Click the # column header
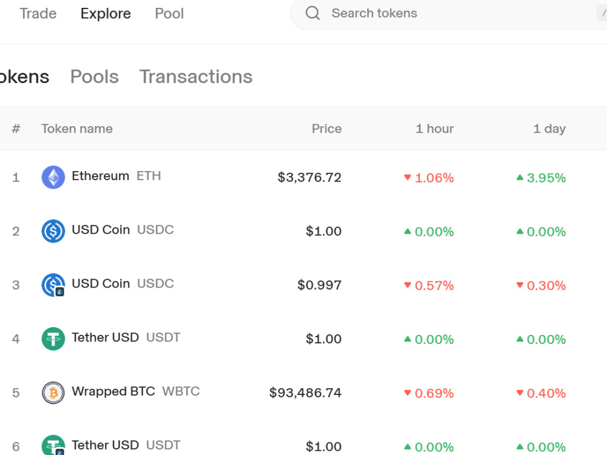Image resolution: width=607 pixels, height=455 pixels. click(x=16, y=129)
